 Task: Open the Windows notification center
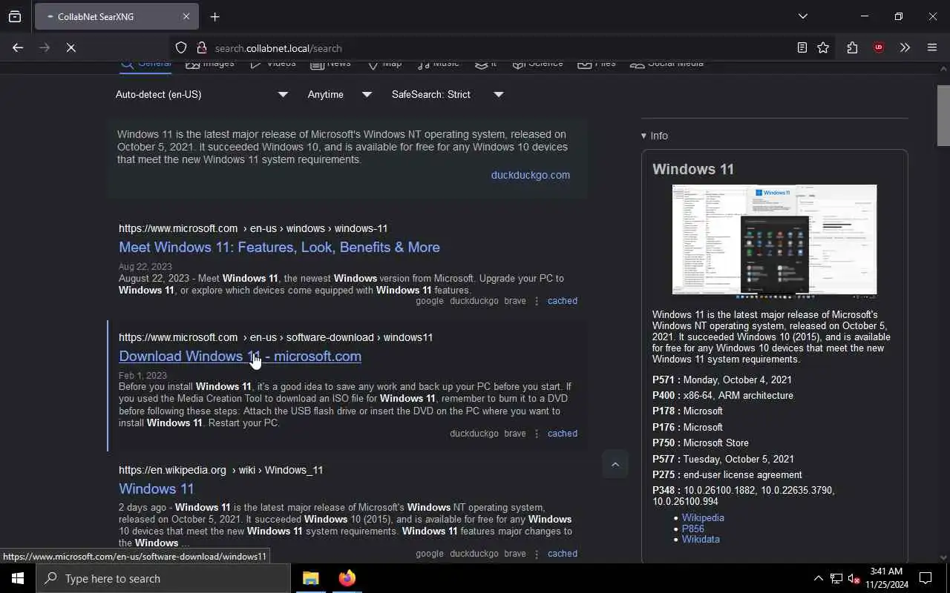pyautogui.click(x=926, y=578)
